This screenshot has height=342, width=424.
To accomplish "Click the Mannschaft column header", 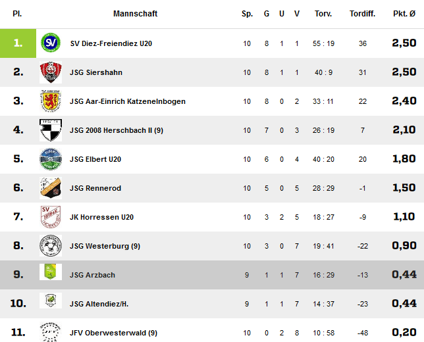I will click(x=135, y=14).
